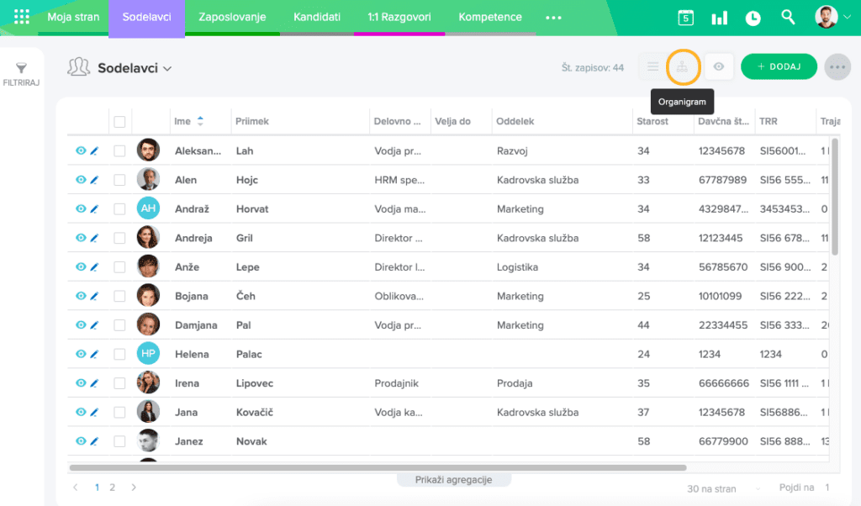Select checkbox for Bojana Čeh row
This screenshot has height=506, width=861.
point(119,296)
